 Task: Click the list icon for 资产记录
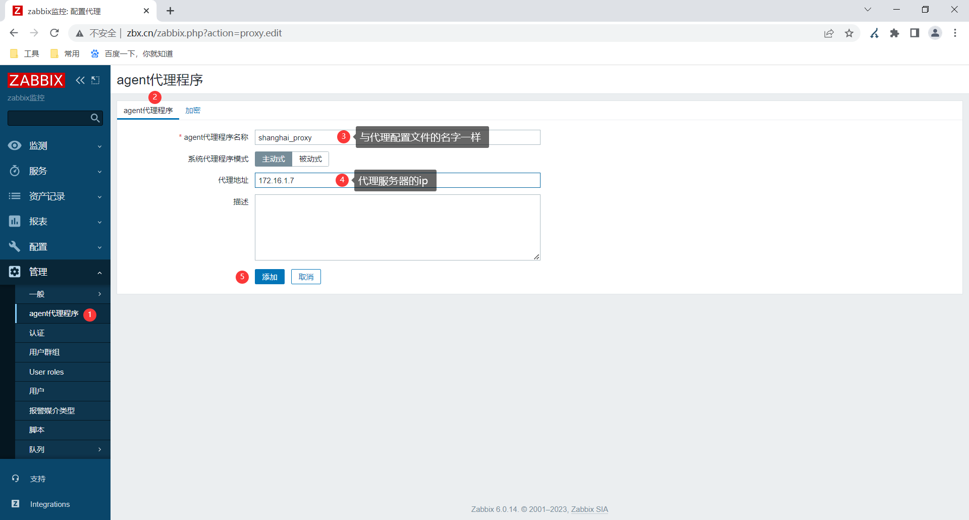pos(15,196)
